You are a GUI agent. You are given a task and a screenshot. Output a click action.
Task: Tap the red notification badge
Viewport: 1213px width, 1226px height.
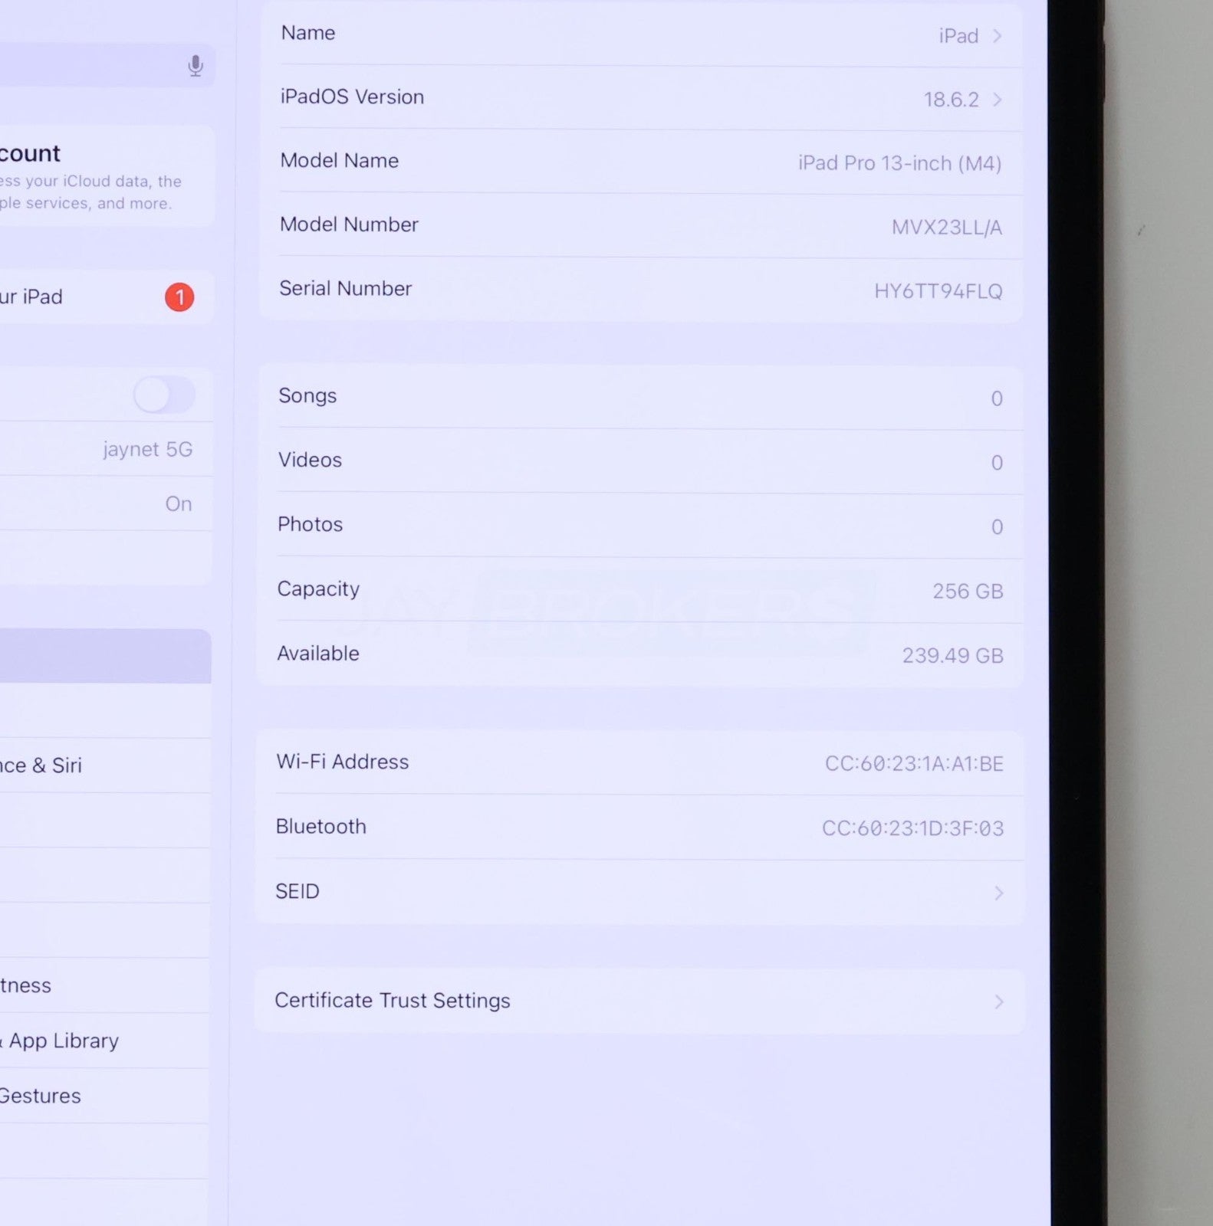[179, 297]
